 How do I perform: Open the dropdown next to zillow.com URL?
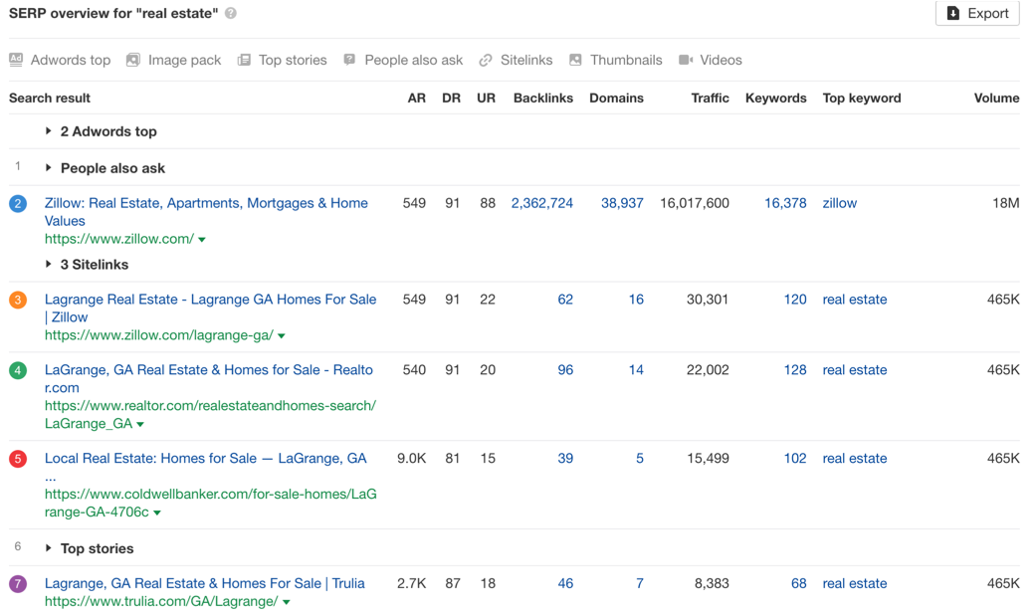(x=202, y=240)
